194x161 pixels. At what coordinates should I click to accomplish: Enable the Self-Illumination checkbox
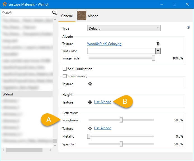[65, 69]
